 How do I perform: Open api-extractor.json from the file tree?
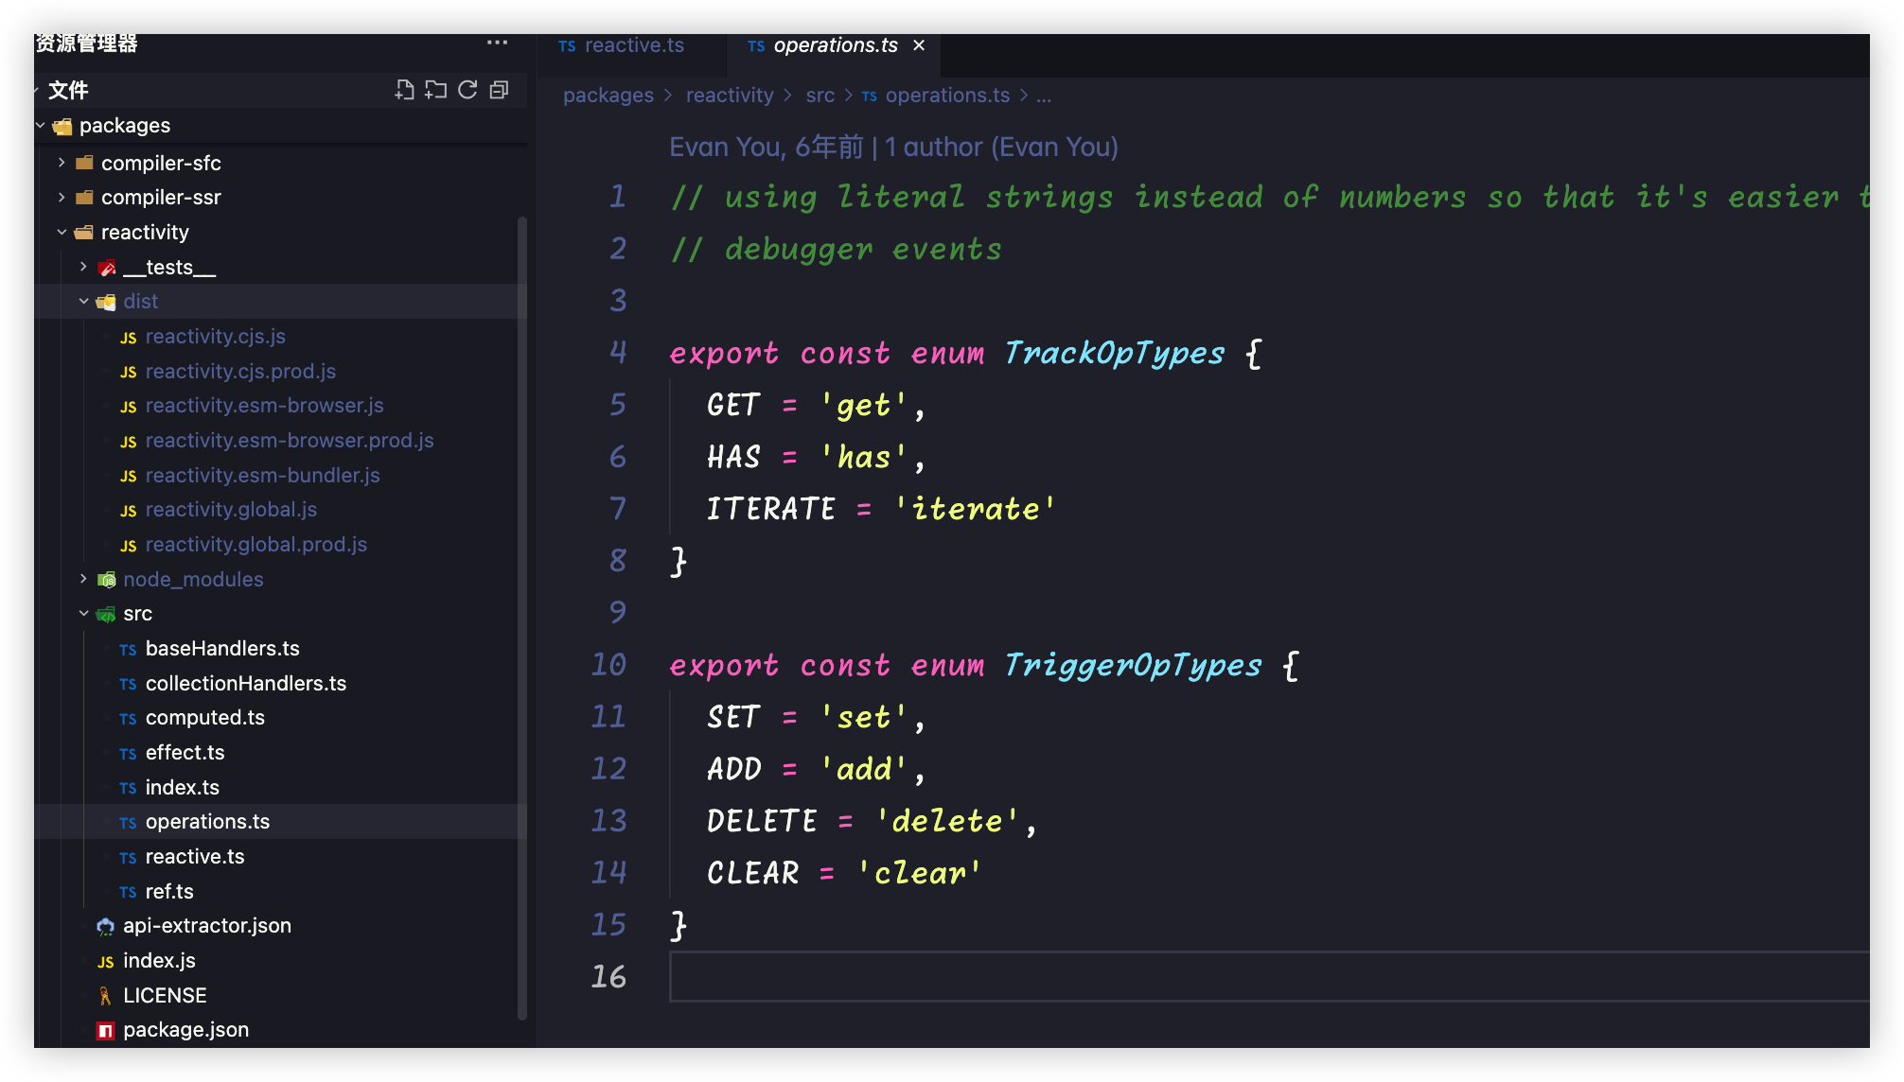pyautogui.click(x=206, y=926)
